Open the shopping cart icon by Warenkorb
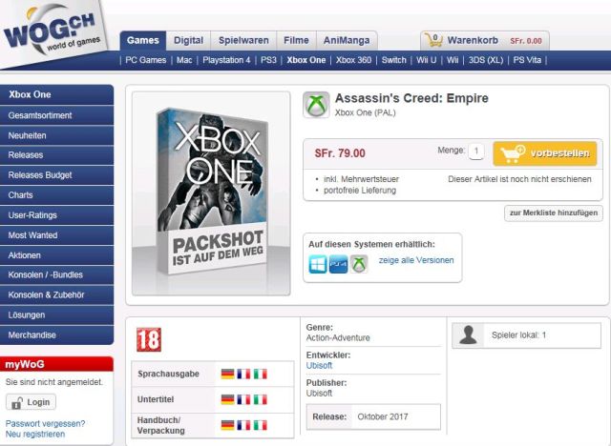Viewport: 611px width, 446px height. (433, 40)
